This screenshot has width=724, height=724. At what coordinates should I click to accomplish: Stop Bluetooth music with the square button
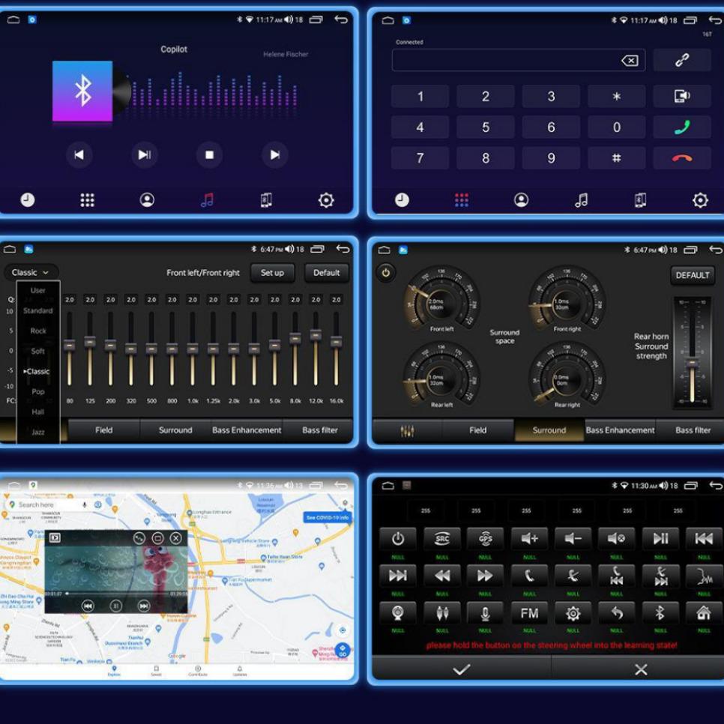pos(209,155)
